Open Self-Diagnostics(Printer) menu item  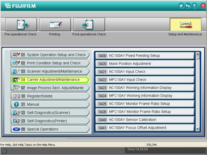(50, 121)
